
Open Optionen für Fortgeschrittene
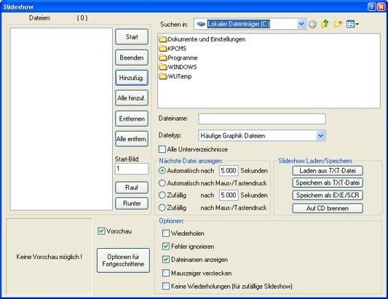point(123,260)
